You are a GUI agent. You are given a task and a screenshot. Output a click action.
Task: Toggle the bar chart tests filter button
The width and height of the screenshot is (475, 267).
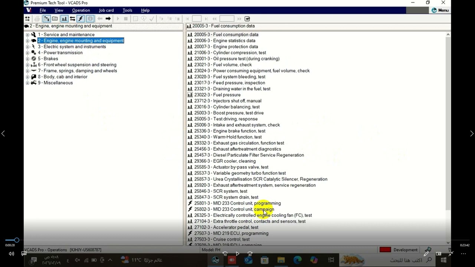(x=64, y=19)
